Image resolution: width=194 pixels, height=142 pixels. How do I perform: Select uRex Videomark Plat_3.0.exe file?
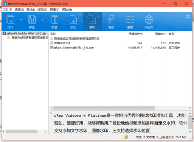(x=74, y=48)
